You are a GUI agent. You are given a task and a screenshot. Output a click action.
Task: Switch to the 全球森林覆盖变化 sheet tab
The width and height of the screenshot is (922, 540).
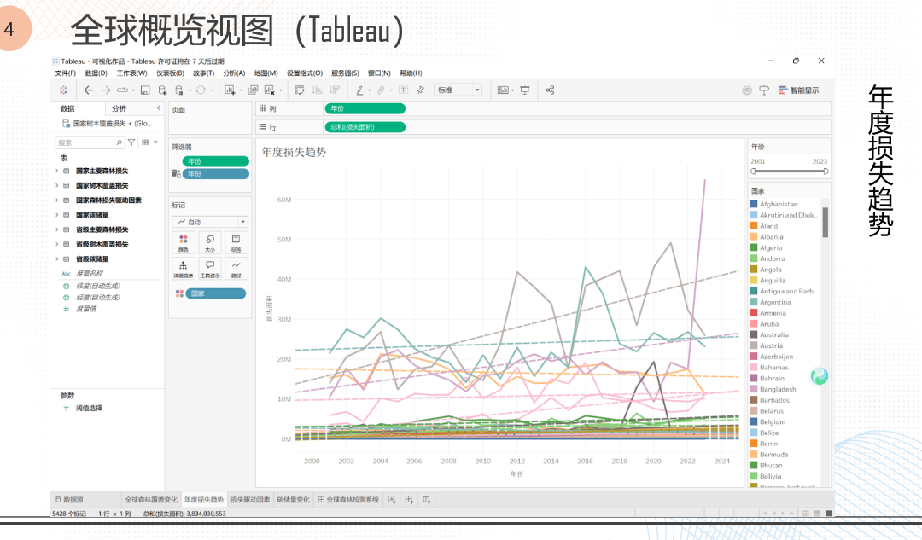coord(151,499)
